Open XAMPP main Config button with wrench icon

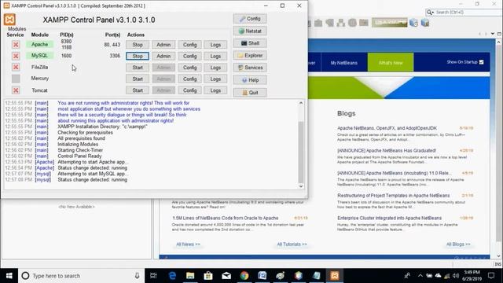tap(250, 19)
